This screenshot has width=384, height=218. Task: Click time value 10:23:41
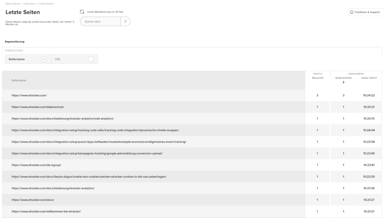tap(369, 165)
